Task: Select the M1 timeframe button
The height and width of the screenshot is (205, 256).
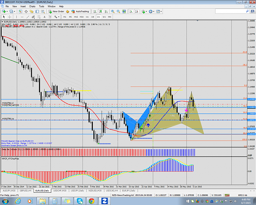Action: click(x=65, y=17)
